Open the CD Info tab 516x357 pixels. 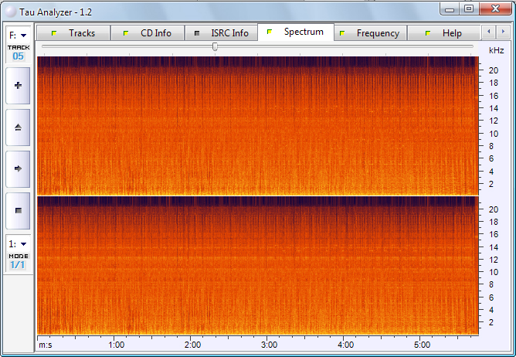pyautogui.click(x=149, y=33)
